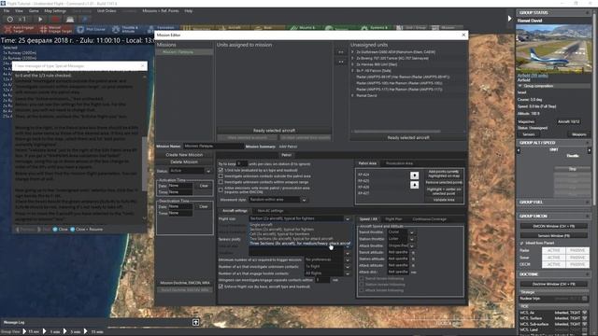Click the 5 min time-step play arrow
This screenshot has width=598, height=336.
click(x=64, y=331)
